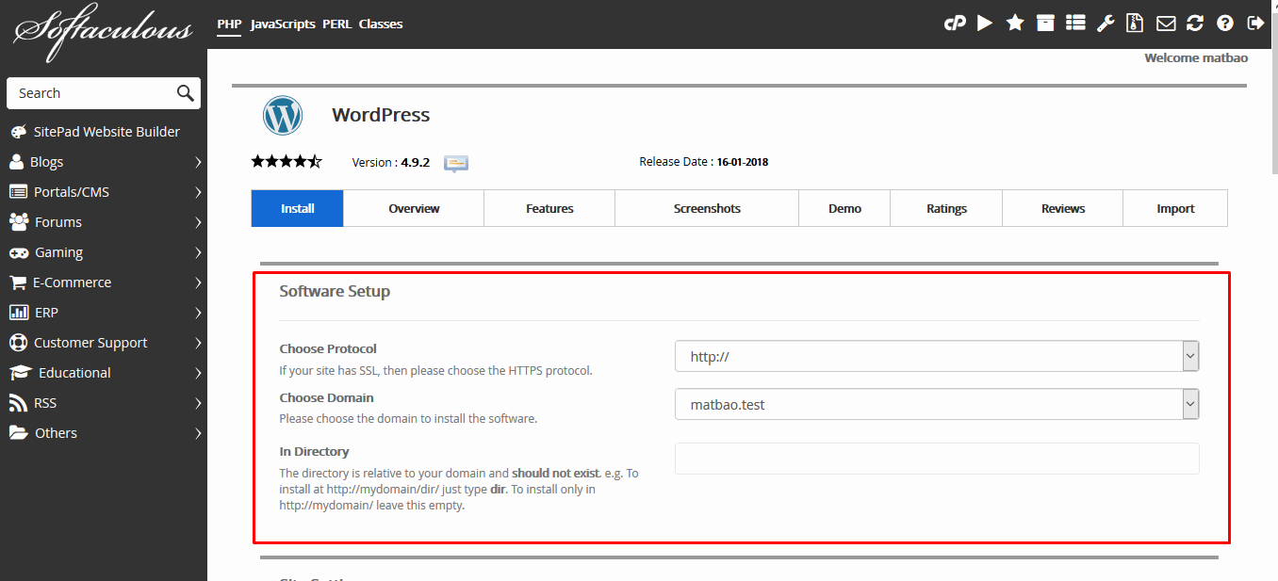This screenshot has width=1278, height=581.
Task: Open SitePad Website Builder link
Action: click(x=106, y=132)
